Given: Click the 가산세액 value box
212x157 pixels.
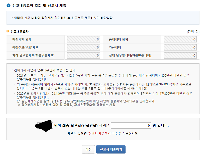Looking at the screenshot, I should click(x=179, y=47).
